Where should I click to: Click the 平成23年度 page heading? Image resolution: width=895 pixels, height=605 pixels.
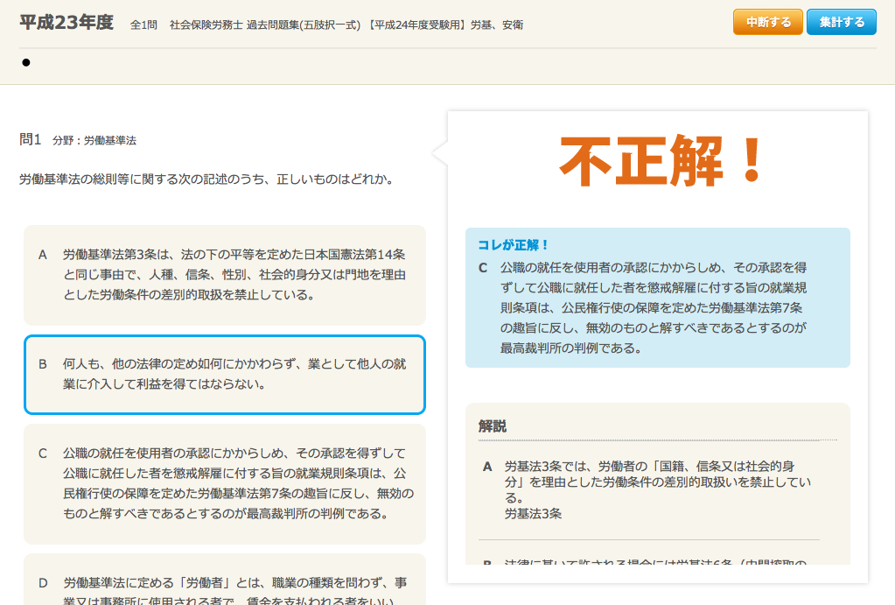tap(66, 24)
